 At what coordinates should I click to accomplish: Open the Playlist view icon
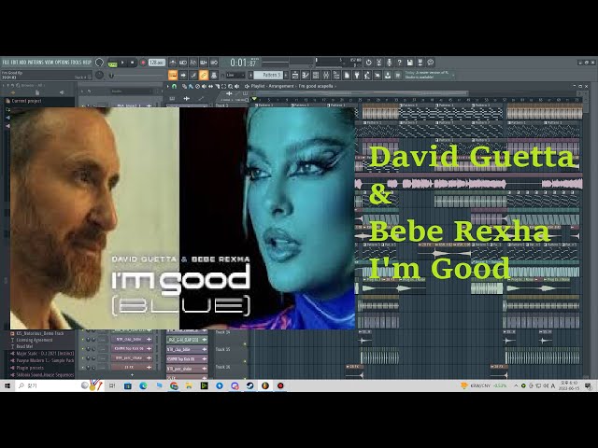pyautogui.click(x=295, y=75)
